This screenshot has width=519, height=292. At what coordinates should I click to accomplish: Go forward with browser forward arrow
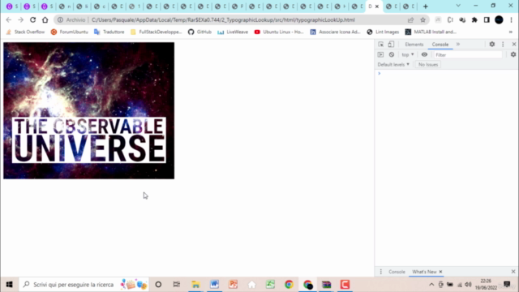pos(20,19)
